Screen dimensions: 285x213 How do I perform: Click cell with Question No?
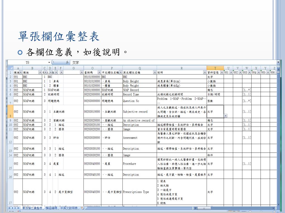click(x=140, y=101)
